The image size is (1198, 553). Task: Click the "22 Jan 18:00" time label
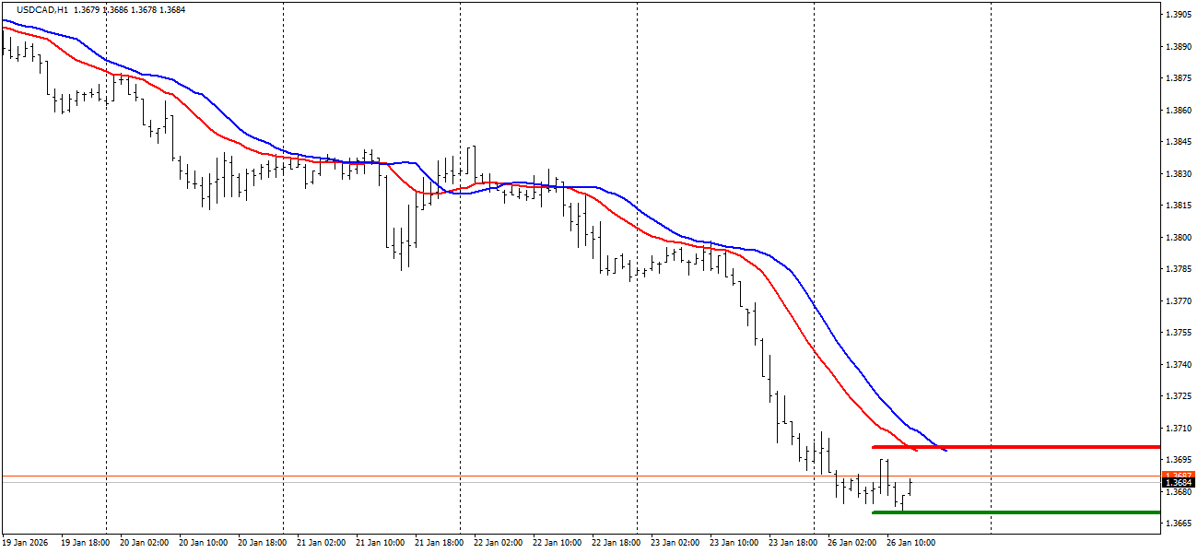[x=616, y=543]
